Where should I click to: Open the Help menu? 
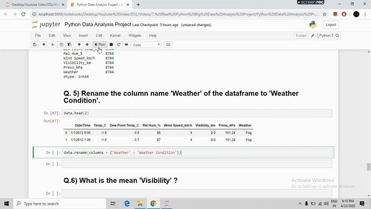coord(153,35)
